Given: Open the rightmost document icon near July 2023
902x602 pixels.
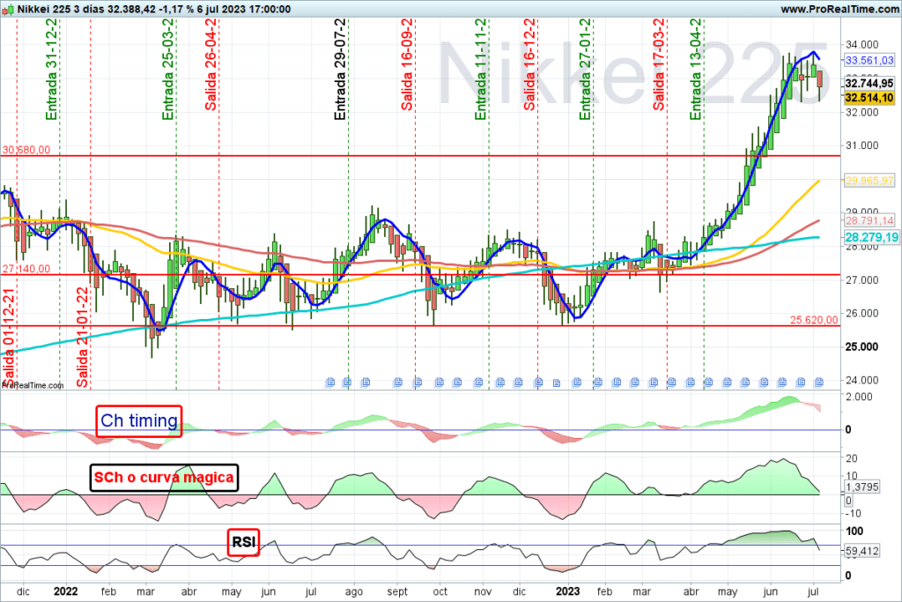Looking at the screenshot, I should click(x=818, y=383).
